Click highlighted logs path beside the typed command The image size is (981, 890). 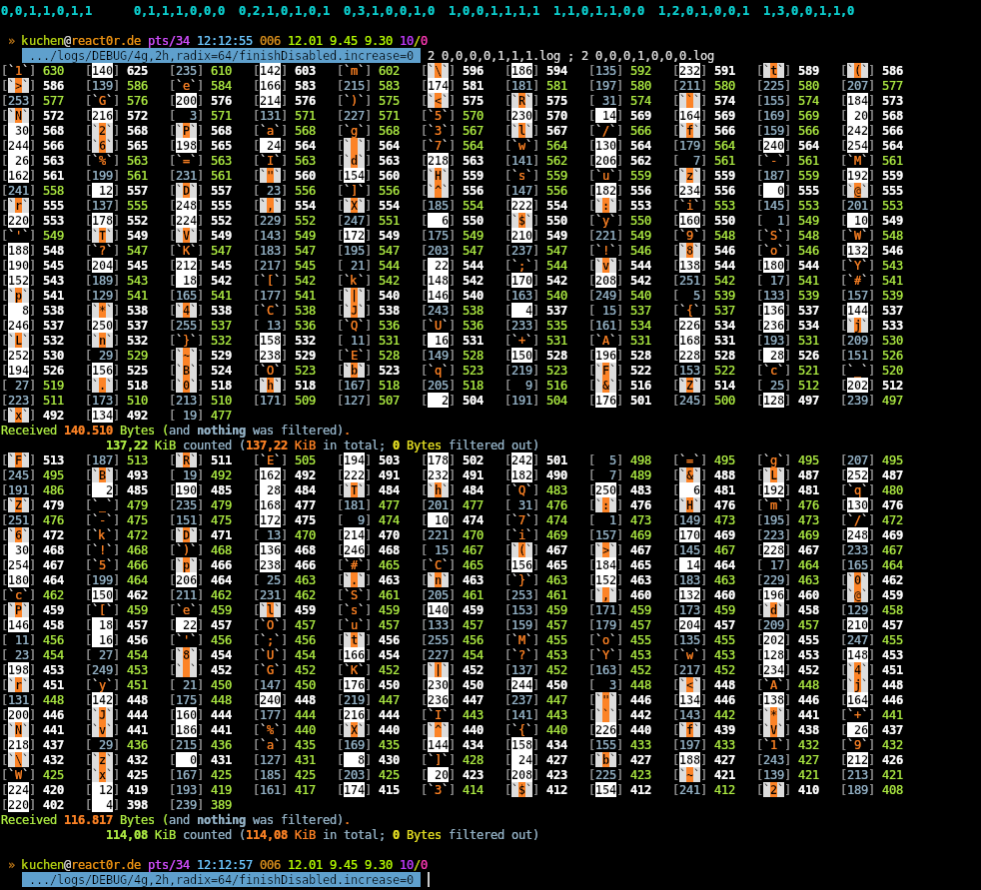click(221, 56)
